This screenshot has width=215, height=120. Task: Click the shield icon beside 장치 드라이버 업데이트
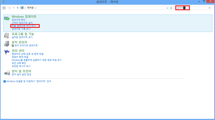click(x=13, y=45)
